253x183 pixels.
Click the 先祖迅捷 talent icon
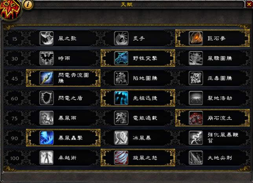coord(121,98)
